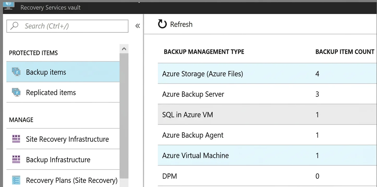Click the Refresh circular arrow icon
Viewport: 377px width, 187px height.
pos(162,24)
